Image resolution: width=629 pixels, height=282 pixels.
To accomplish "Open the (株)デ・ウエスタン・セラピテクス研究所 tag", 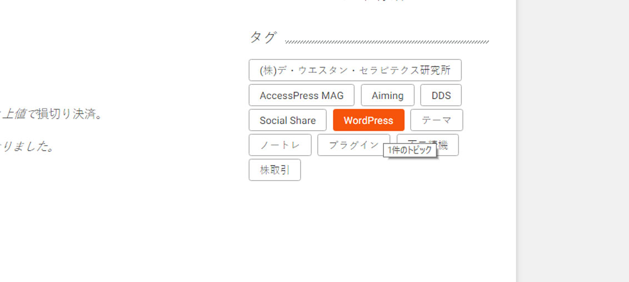I will (355, 70).
